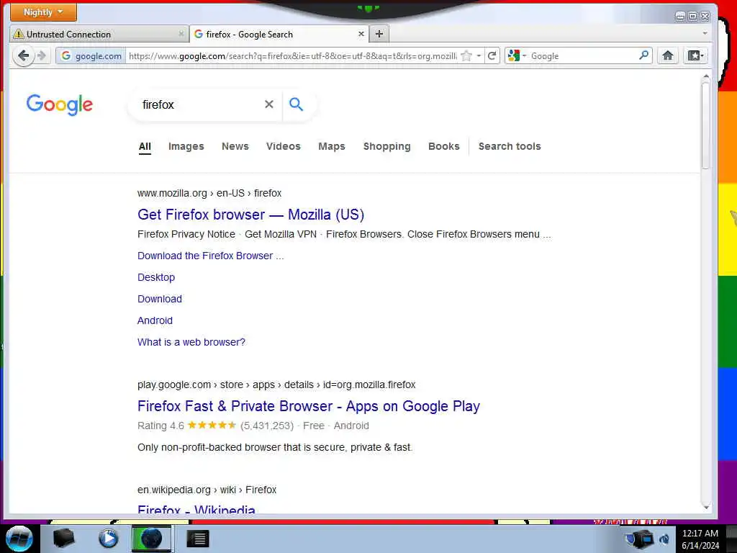The image size is (737, 553).
Task: Open the bookmarks menu button
Action: click(x=696, y=56)
